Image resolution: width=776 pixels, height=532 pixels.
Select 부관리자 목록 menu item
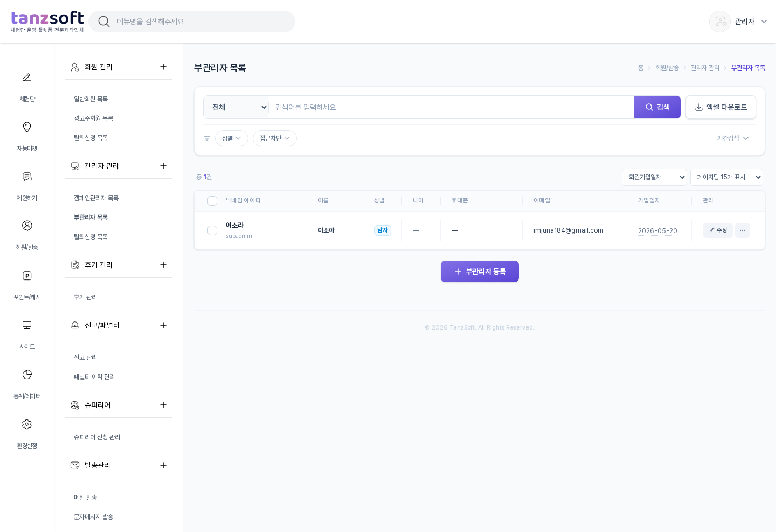click(91, 218)
